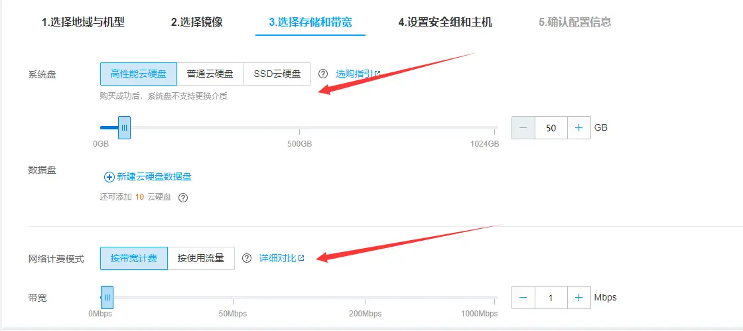The height and width of the screenshot is (331, 743).
Task: Increase bandwidth with plus button
Action: point(578,297)
